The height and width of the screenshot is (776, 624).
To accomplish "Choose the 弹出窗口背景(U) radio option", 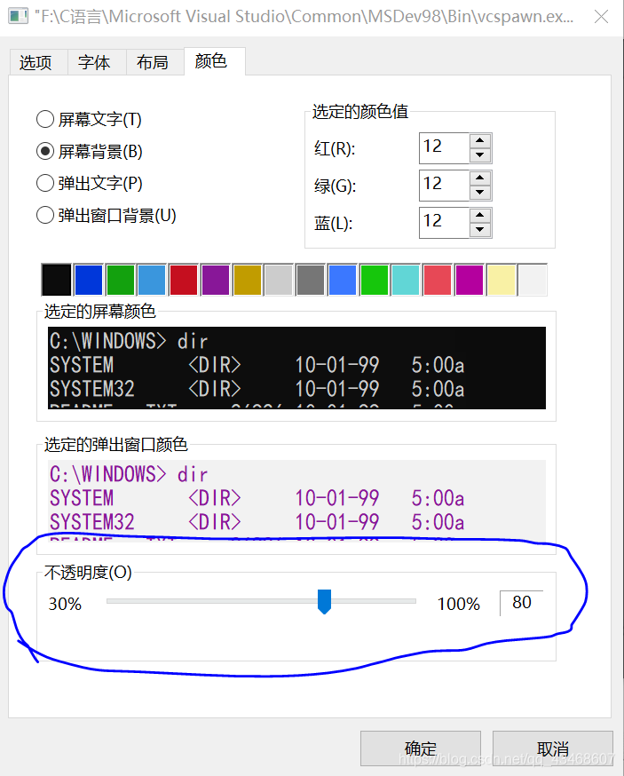I will [x=106, y=215].
